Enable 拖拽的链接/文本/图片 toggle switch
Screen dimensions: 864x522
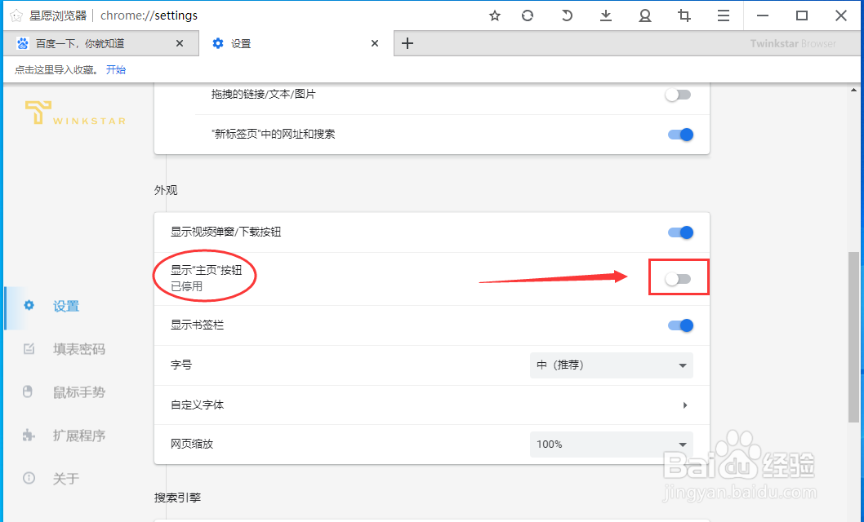coord(678,95)
